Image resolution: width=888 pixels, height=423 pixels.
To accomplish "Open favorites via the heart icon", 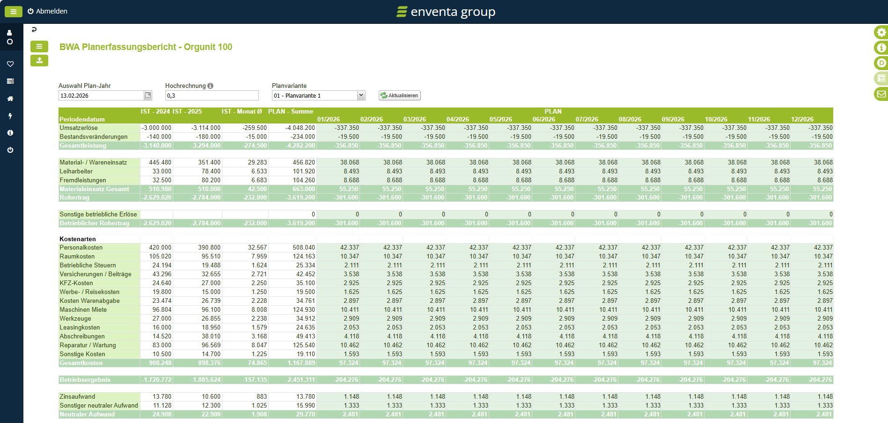I will tap(10, 64).
